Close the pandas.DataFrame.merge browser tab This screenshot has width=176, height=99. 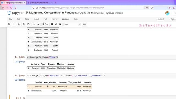[51, 2]
